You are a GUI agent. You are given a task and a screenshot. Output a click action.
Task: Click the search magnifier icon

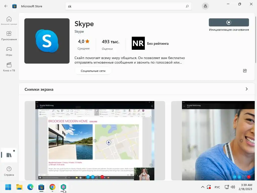187,6
